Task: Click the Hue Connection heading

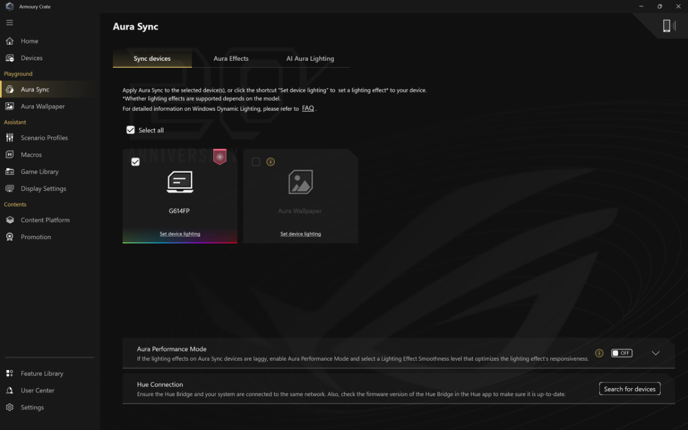Action: 160,385
